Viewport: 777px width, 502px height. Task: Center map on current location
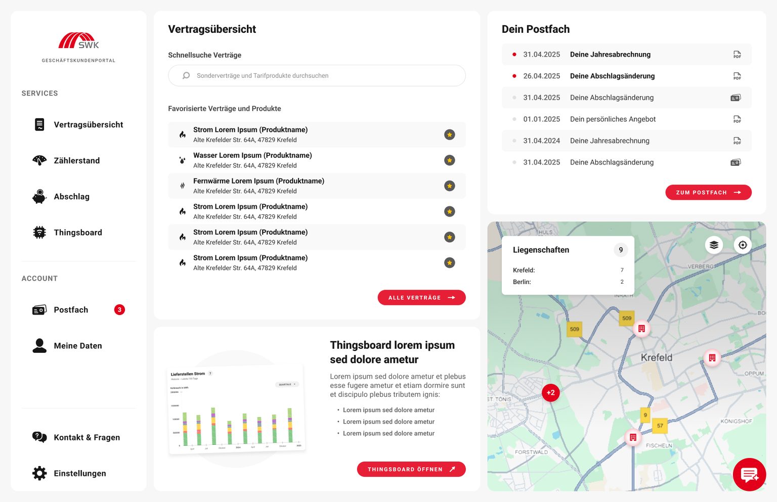tap(743, 245)
